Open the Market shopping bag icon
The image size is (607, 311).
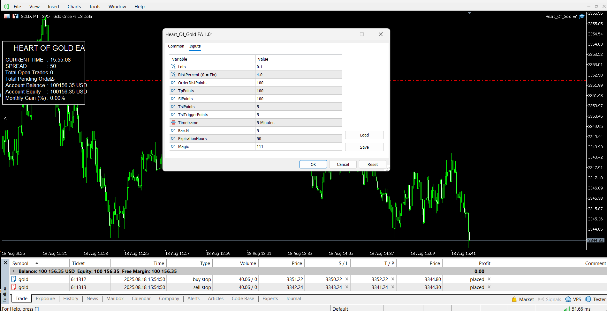click(514, 299)
